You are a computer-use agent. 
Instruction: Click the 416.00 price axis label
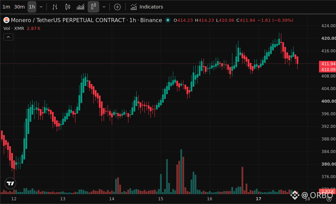pyautogui.click(x=328, y=51)
